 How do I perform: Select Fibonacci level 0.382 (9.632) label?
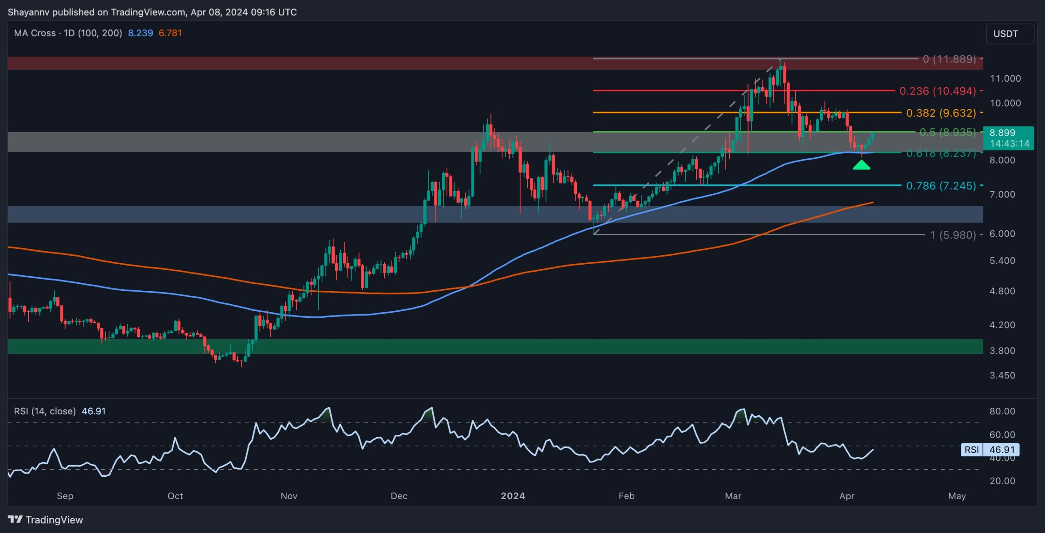pyautogui.click(x=941, y=113)
